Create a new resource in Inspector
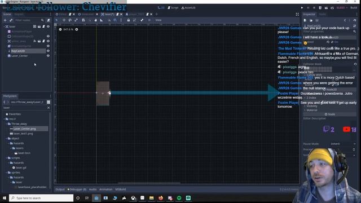This screenshot has height=203, width=361. (305, 20)
